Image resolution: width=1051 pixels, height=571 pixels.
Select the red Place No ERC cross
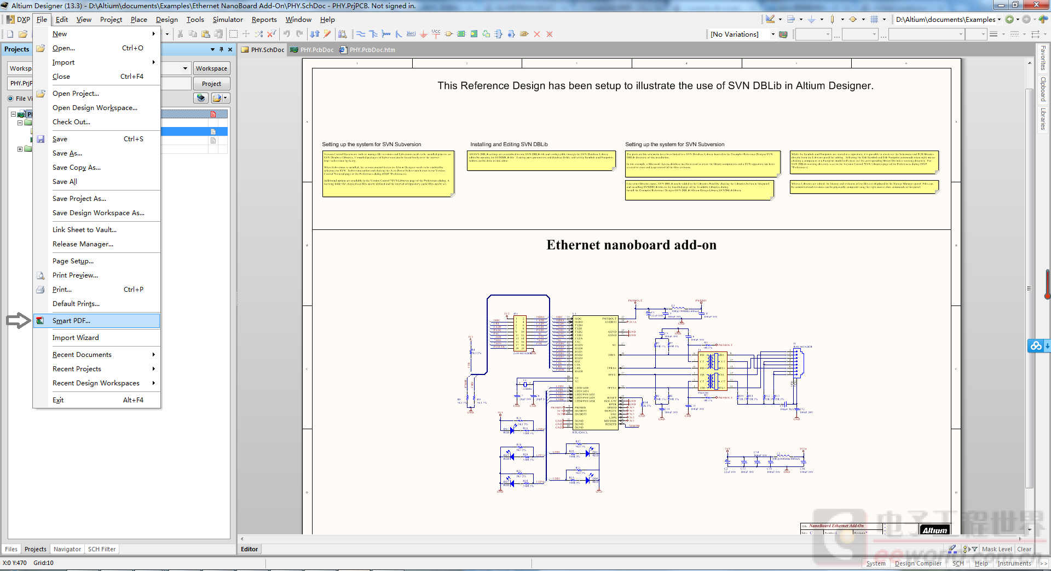coord(537,34)
